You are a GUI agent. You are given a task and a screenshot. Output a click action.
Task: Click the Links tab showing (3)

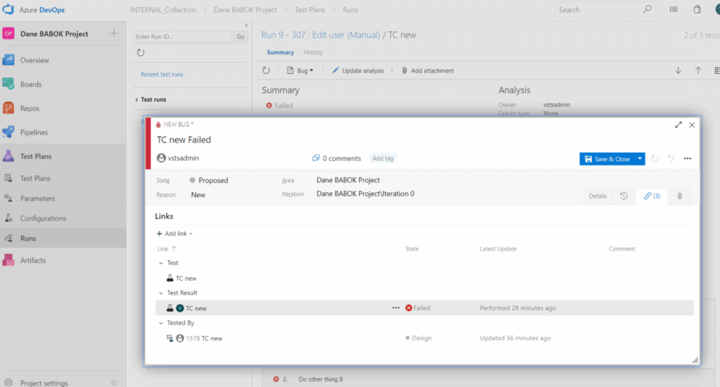click(x=652, y=196)
